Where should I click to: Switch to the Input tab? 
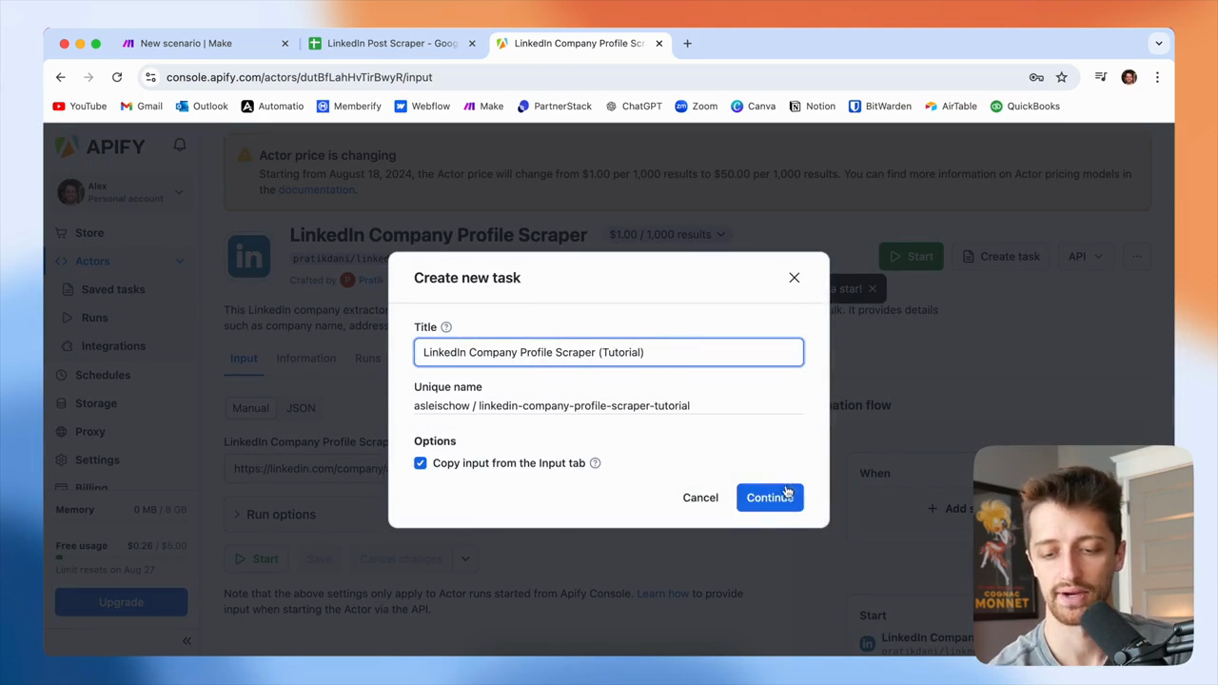[x=244, y=359]
